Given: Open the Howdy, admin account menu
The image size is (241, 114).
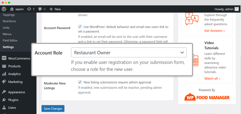Looking at the screenshot, I should tap(227, 9).
